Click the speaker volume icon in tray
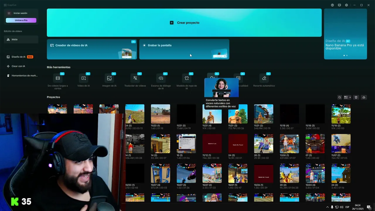 click(341, 207)
